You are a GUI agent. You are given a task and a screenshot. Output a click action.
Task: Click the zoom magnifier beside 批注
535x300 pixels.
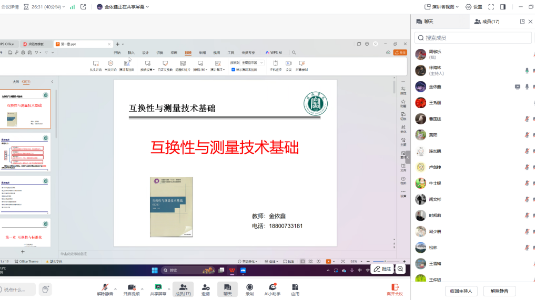[400, 269]
